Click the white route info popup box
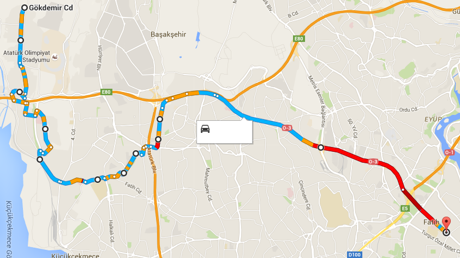This screenshot has height=258, width=460. pyautogui.click(x=224, y=132)
